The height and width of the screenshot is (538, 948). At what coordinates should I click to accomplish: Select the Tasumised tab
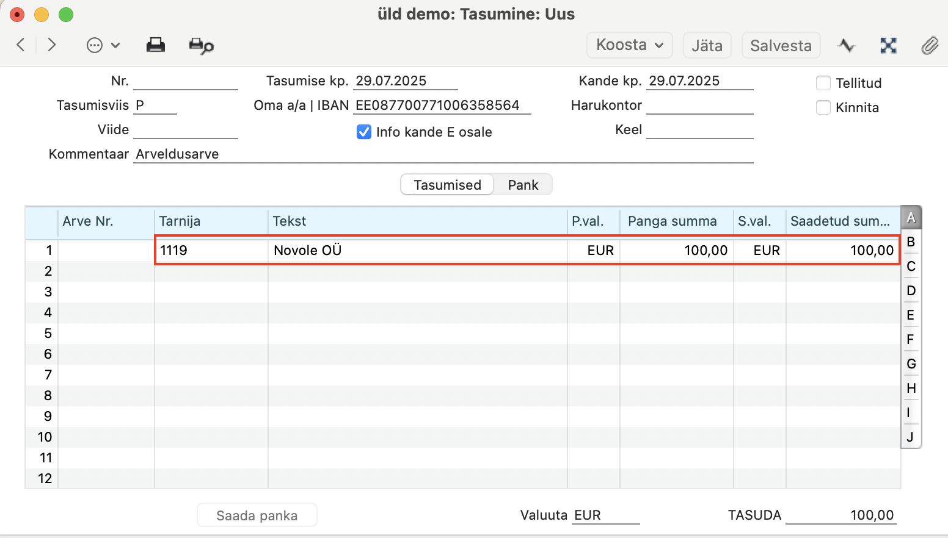pos(447,185)
